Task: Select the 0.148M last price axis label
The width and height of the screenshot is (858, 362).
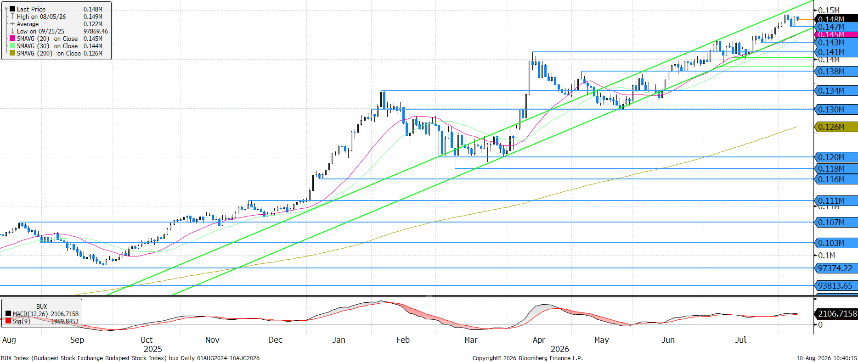Action: (836, 19)
